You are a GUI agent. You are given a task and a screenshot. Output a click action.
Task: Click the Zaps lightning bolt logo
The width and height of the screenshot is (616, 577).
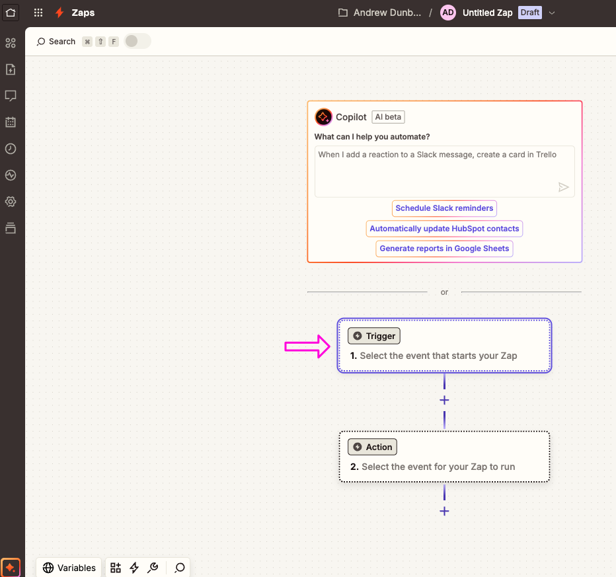[x=59, y=13]
